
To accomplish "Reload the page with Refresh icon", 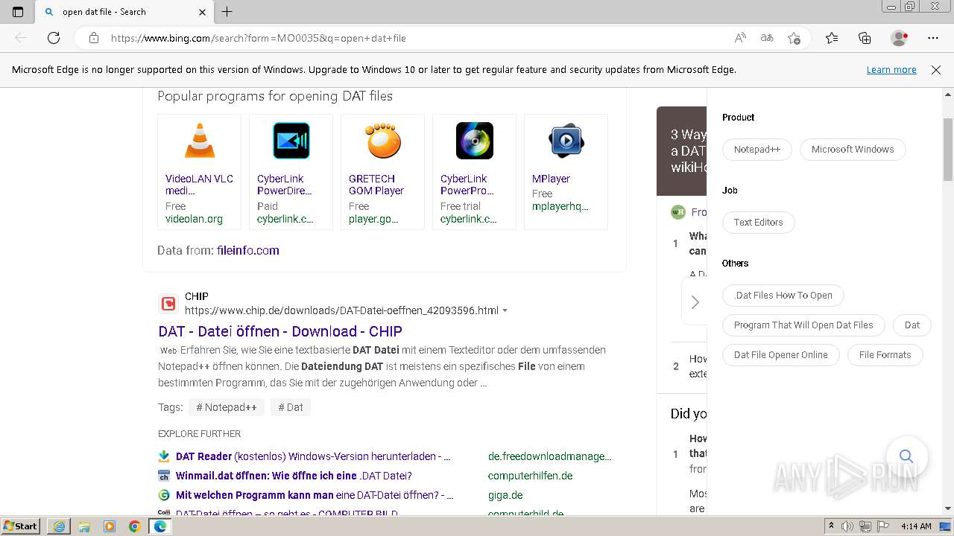I will [54, 38].
